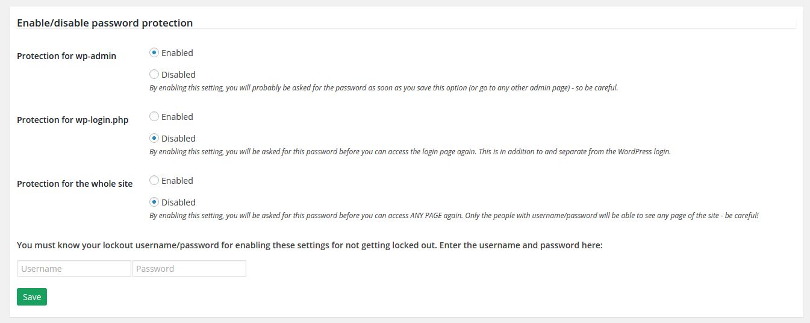Click the italic wp-admin 'so be careful' description
This screenshot has height=323, width=810.
click(384, 88)
